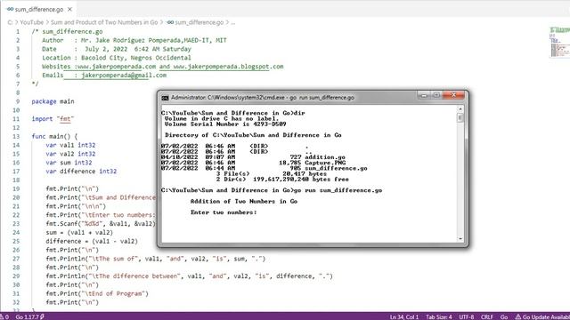Image resolution: width=570 pixels, height=320 pixels.
Task: Click addition.go entry in cmd listing
Action: [325, 157]
